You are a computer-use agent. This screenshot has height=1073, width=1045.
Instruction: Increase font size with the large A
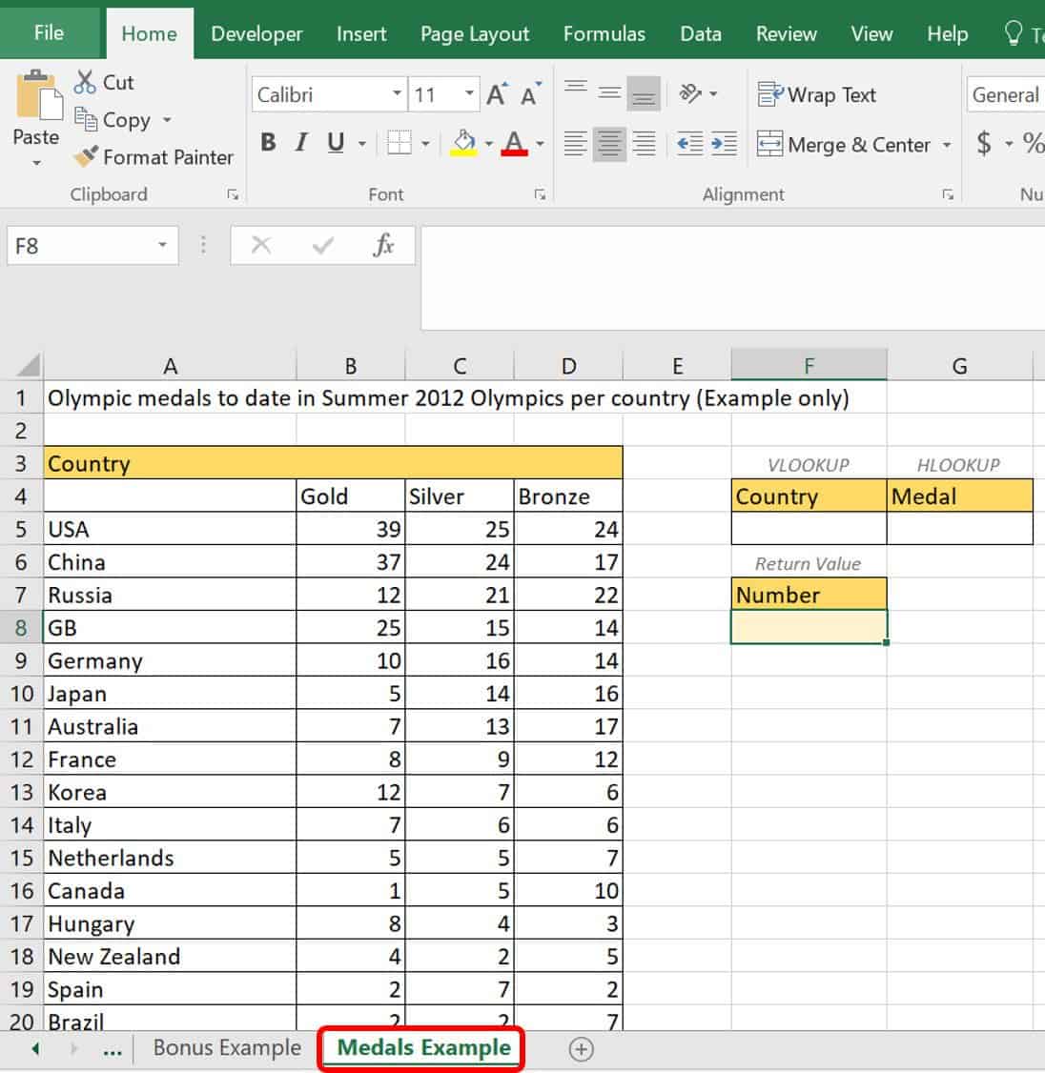[x=498, y=93]
